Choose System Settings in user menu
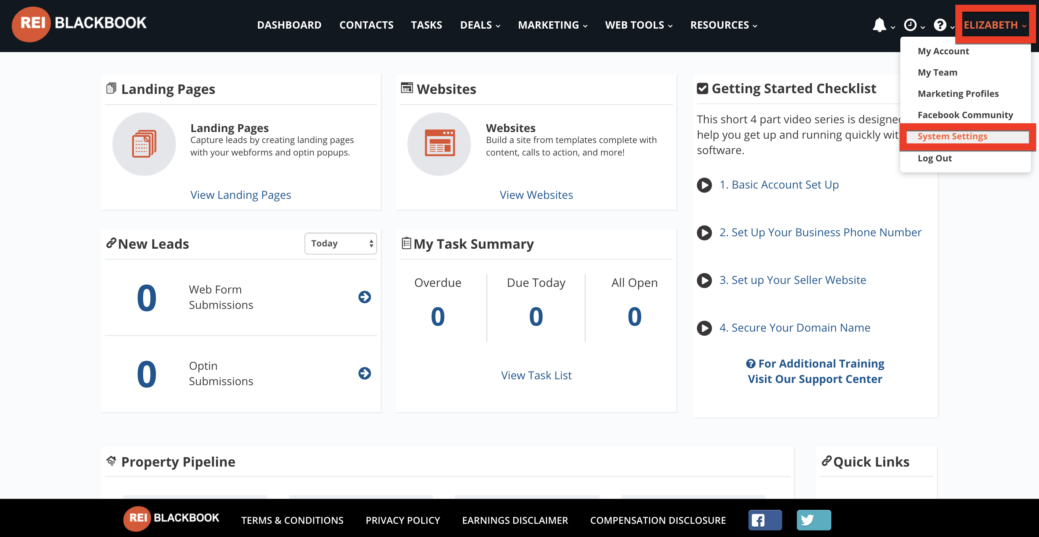Image resolution: width=1039 pixels, height=537 pixels. [x=952, y=136]
